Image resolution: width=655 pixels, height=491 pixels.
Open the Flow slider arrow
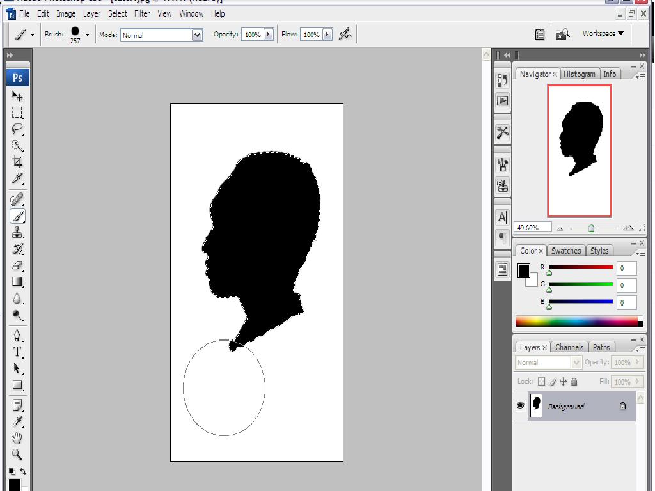[x=327, y=35]
